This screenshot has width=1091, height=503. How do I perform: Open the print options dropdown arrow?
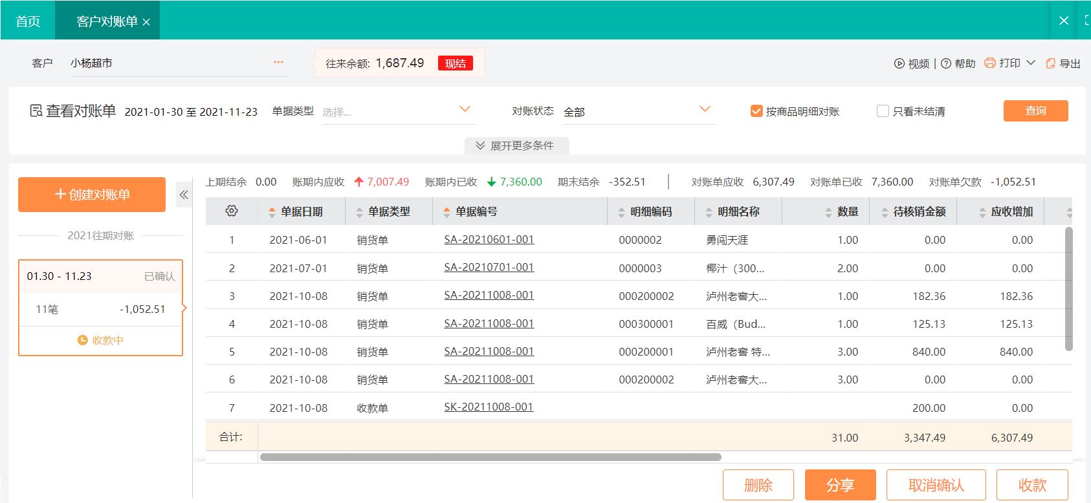1031,63
